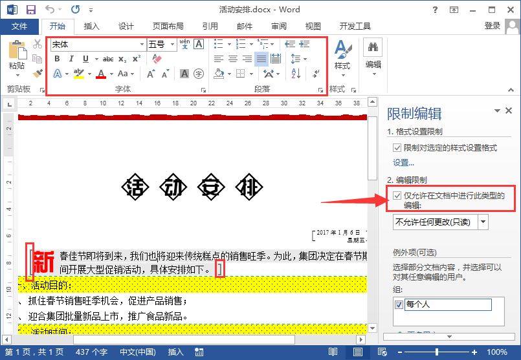Click the Clear Formatting eraser icon
521x360 pixels.
click(x=157, y=59)
